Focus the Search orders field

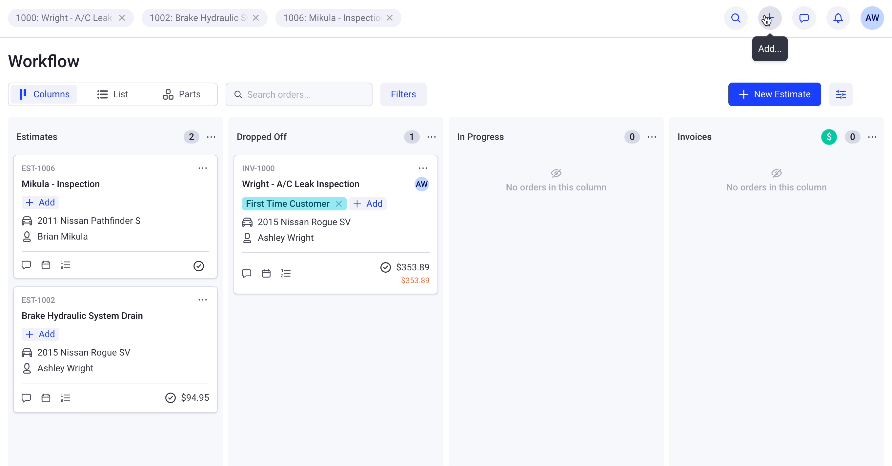click(299, 94)
